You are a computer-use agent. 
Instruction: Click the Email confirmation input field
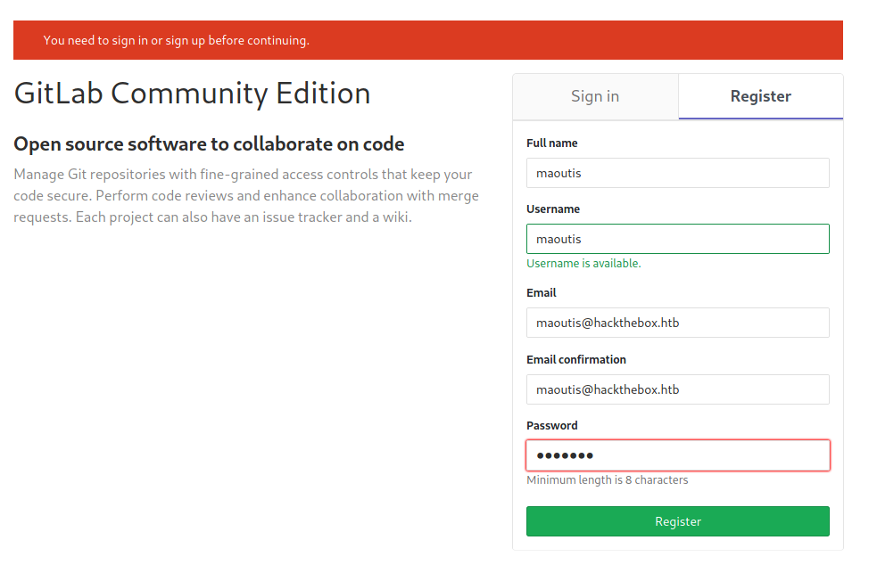[x=677, y=389]
